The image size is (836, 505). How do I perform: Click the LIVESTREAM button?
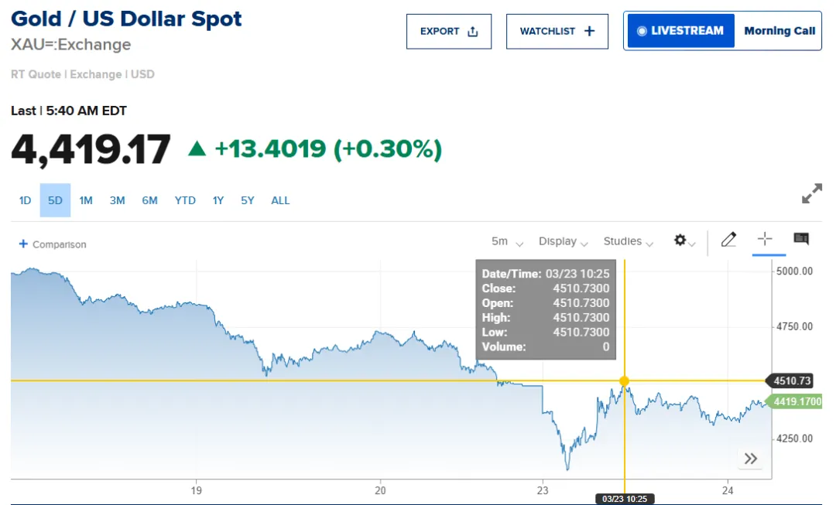point(680,32)
